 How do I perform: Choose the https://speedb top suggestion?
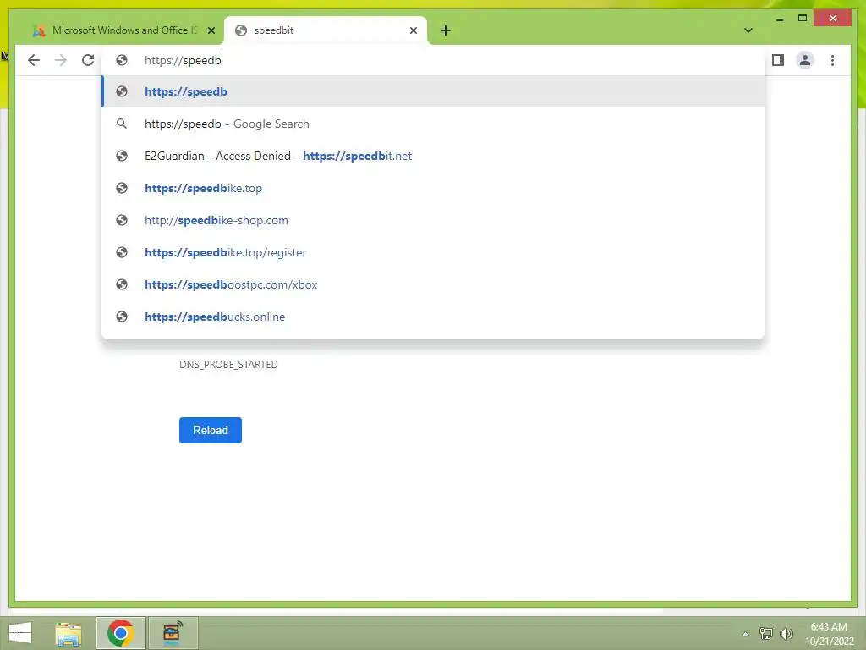click(433, 91)
